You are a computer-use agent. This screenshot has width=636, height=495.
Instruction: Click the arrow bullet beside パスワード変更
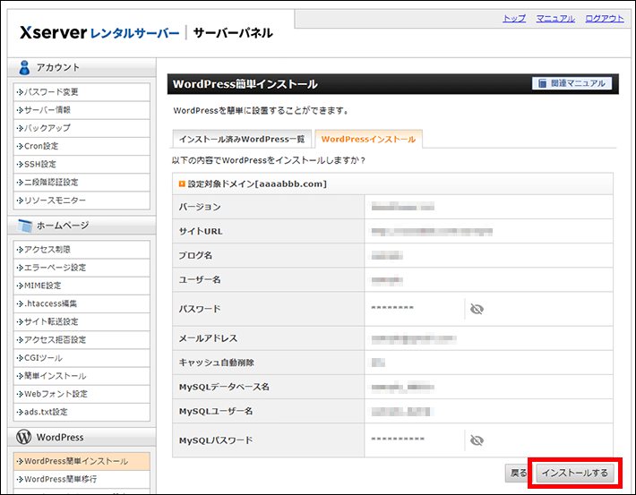(x=20, y=92)
